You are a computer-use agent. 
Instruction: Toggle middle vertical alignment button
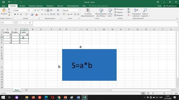tap(45, 10)
